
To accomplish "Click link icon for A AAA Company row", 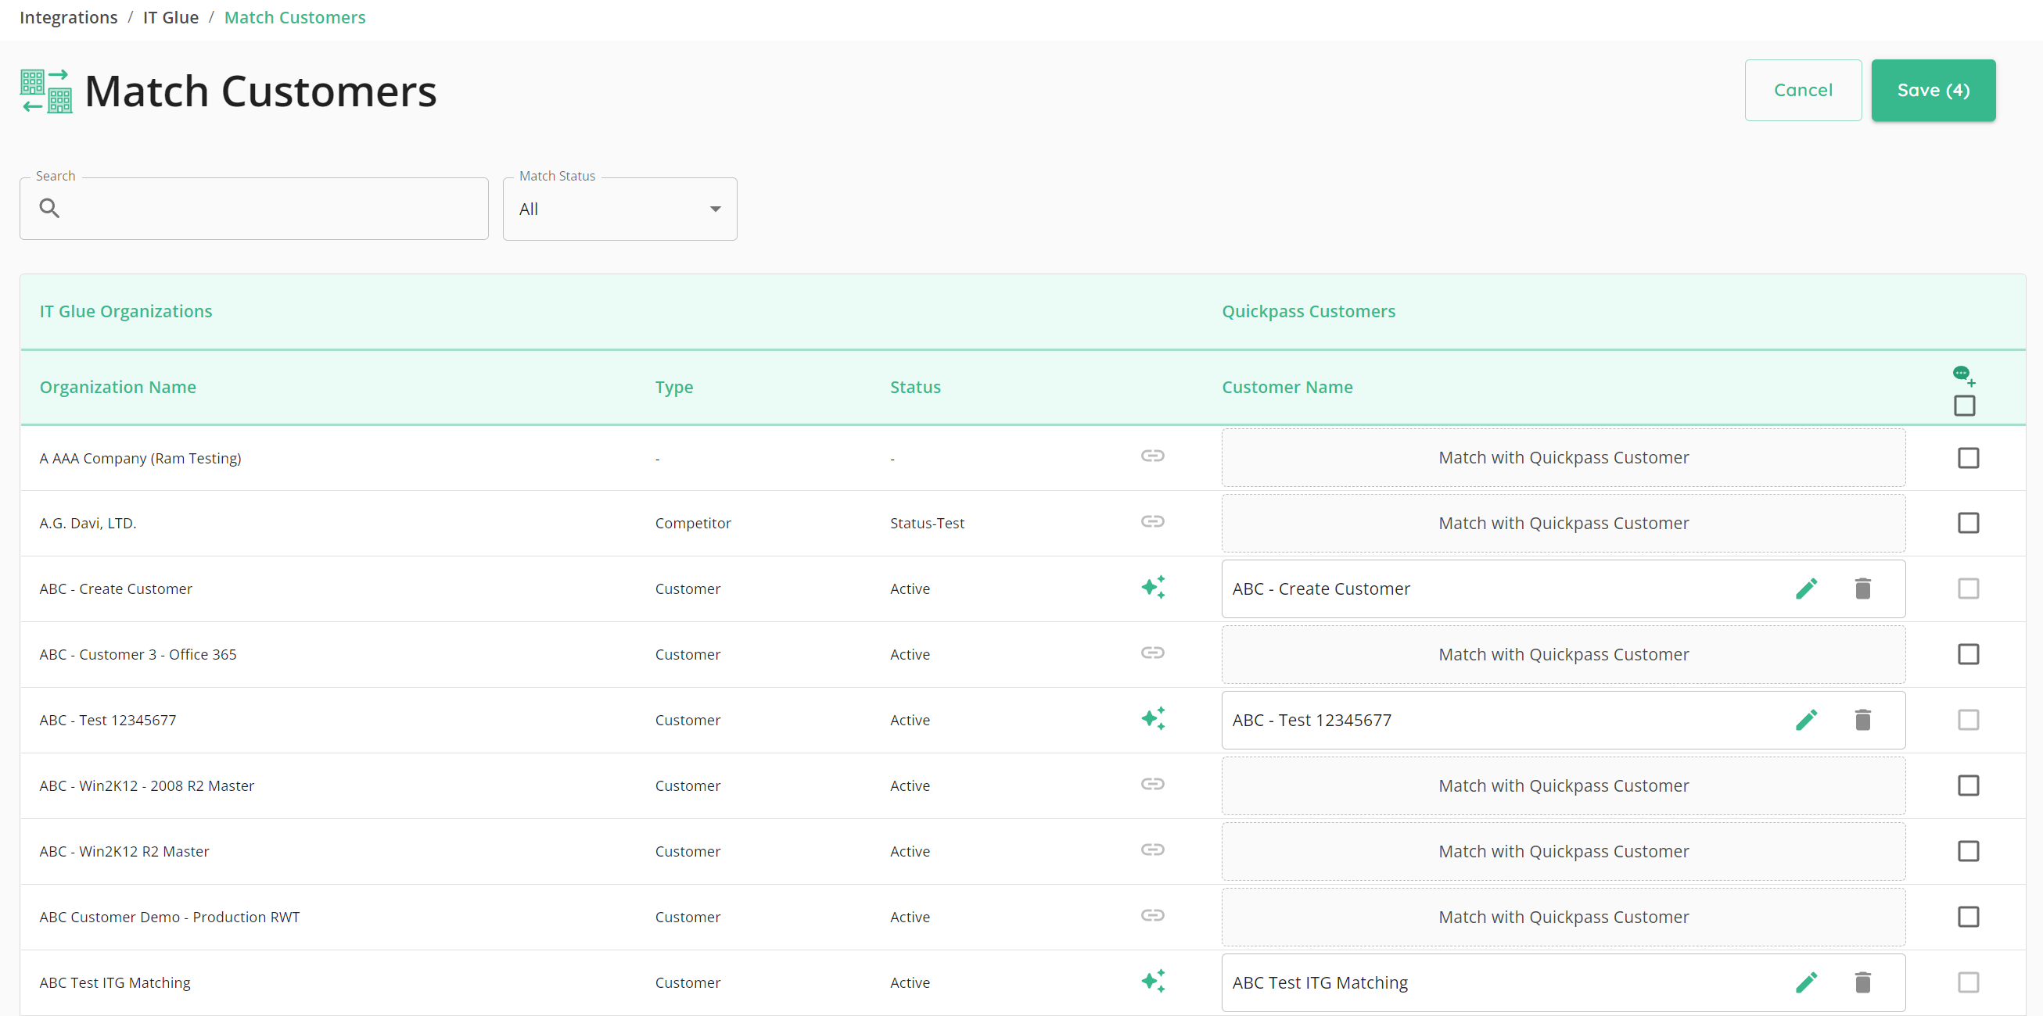I will click(1152, 456).
